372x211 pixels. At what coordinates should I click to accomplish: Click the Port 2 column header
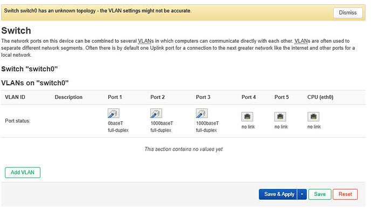tap(157, 97)
